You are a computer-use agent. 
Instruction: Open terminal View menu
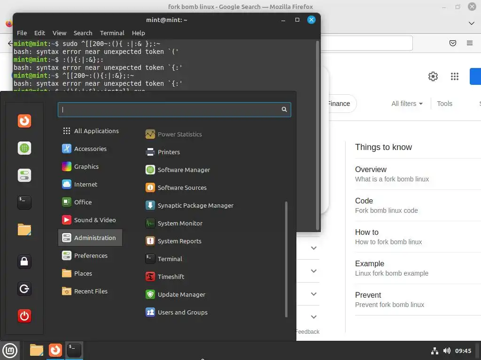pos(59,33)
